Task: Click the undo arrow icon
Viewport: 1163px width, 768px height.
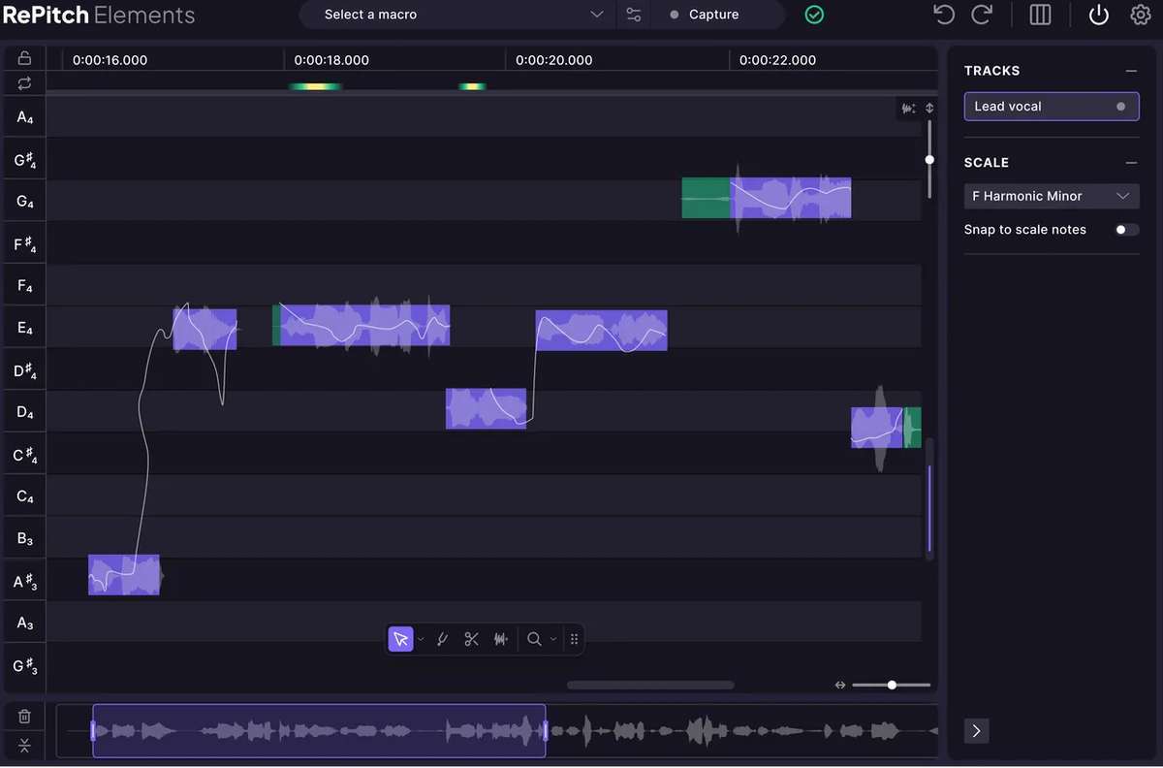Action: point(943,15)
